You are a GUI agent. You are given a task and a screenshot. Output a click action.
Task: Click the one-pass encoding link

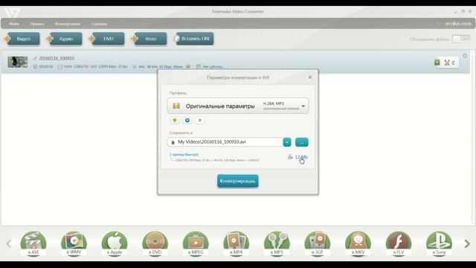pos(184,155)
